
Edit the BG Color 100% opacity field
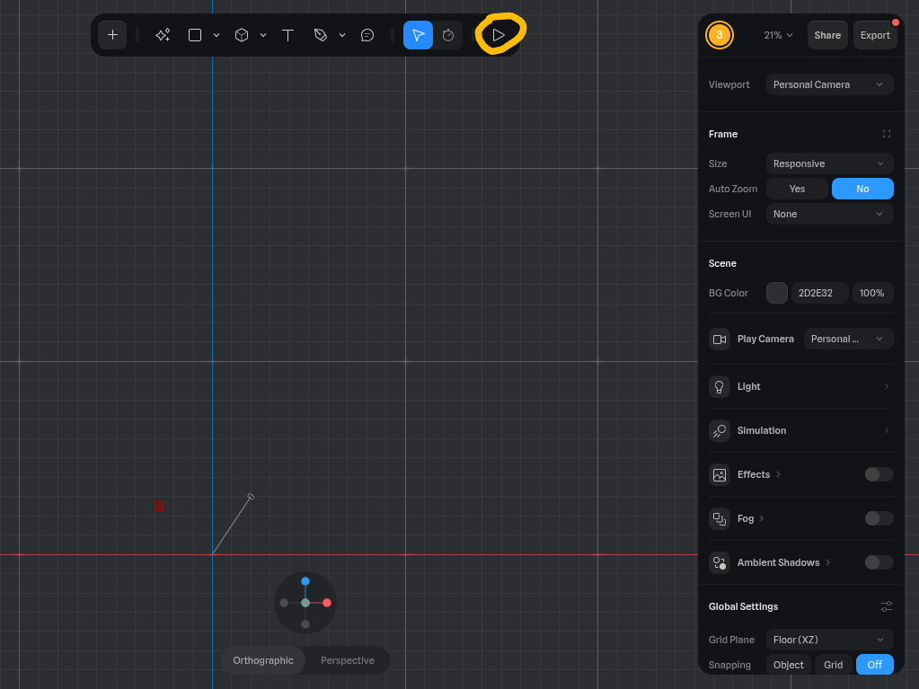click(x=872, y=293)
